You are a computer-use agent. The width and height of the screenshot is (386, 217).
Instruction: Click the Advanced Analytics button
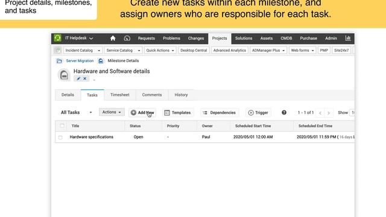[x=229, y=50]
